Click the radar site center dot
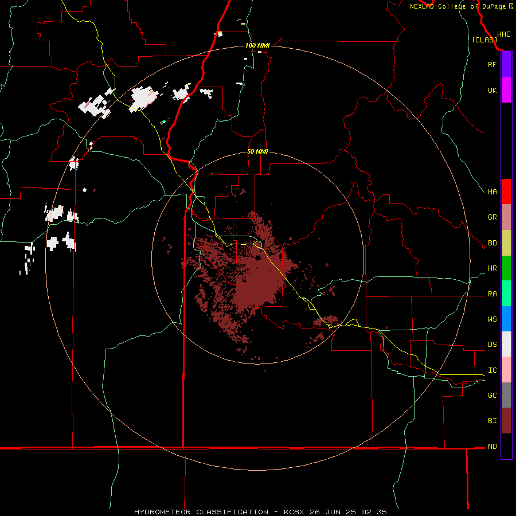The height and width of the screenshot is (516, 516). click(x=257, y=257)
